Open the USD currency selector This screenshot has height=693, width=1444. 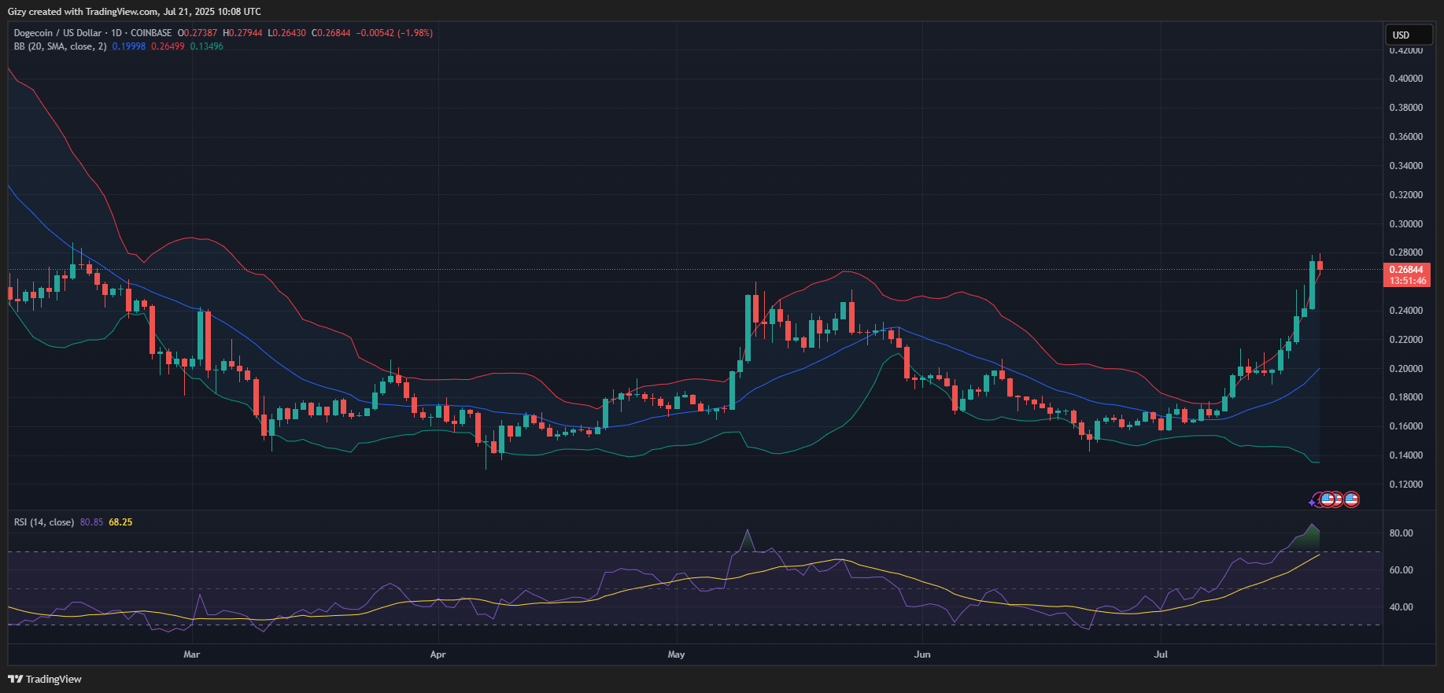1409,35
